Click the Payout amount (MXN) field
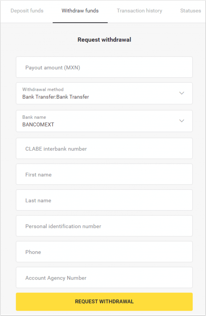 (x=104, y=67)
